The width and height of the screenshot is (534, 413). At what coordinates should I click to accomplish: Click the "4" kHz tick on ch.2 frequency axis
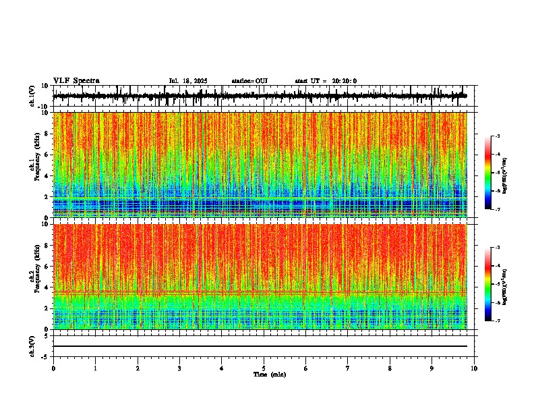[x=47, y=287]
